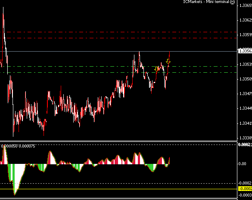Select the upper red dashed horizontal line

118,32
